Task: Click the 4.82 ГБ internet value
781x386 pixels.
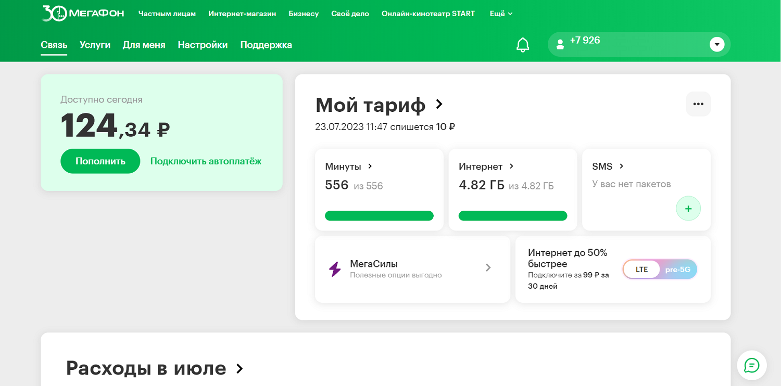Action: pyautogui.click(x=482, y=185)
